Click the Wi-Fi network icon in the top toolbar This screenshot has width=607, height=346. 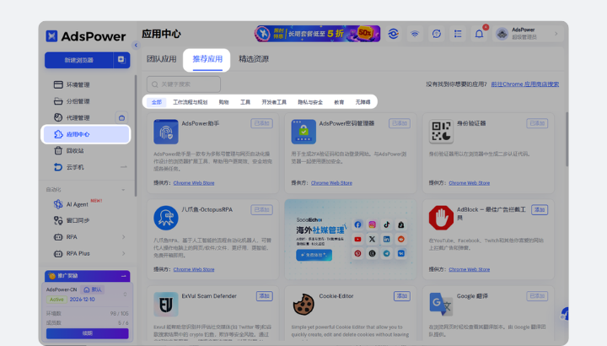415,34
